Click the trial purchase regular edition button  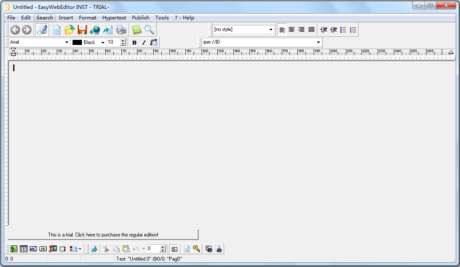click(103, 235)
